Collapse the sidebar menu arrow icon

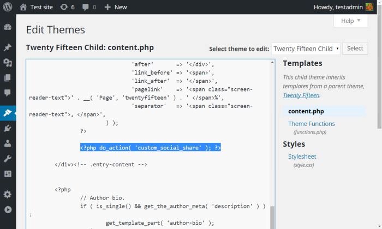[x=8, y=209]
